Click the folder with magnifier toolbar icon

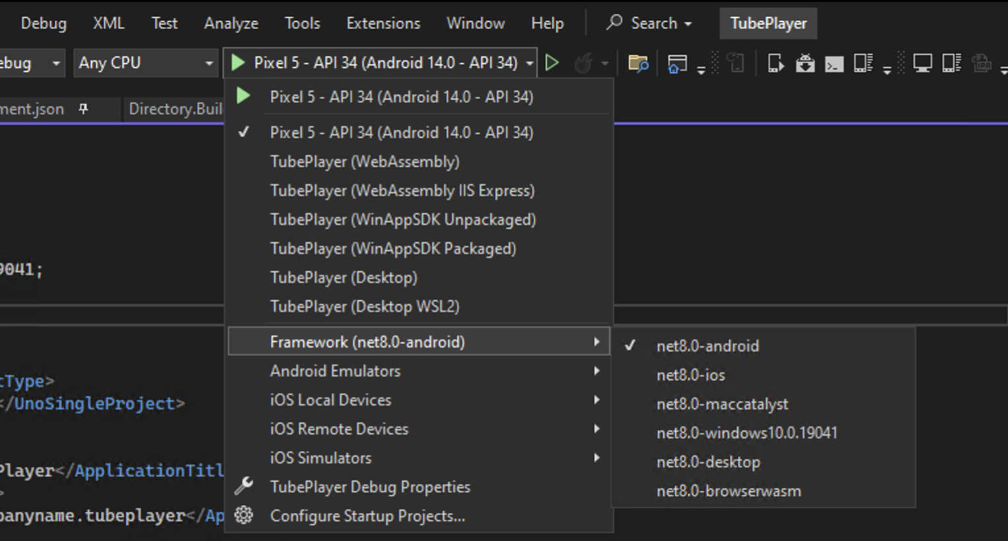(638, 63)
